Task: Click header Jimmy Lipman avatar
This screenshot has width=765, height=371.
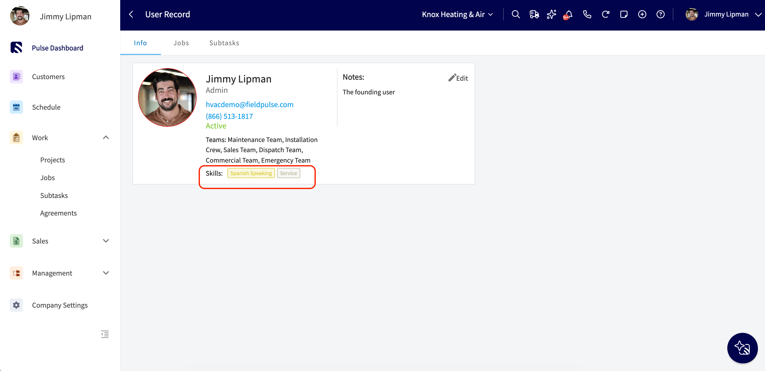Action: point(692,14)
